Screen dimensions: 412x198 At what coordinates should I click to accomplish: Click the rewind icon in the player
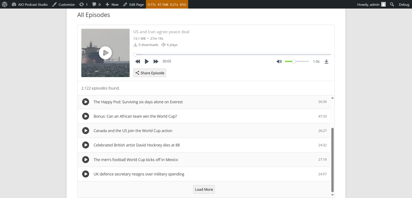pos(138,61)
